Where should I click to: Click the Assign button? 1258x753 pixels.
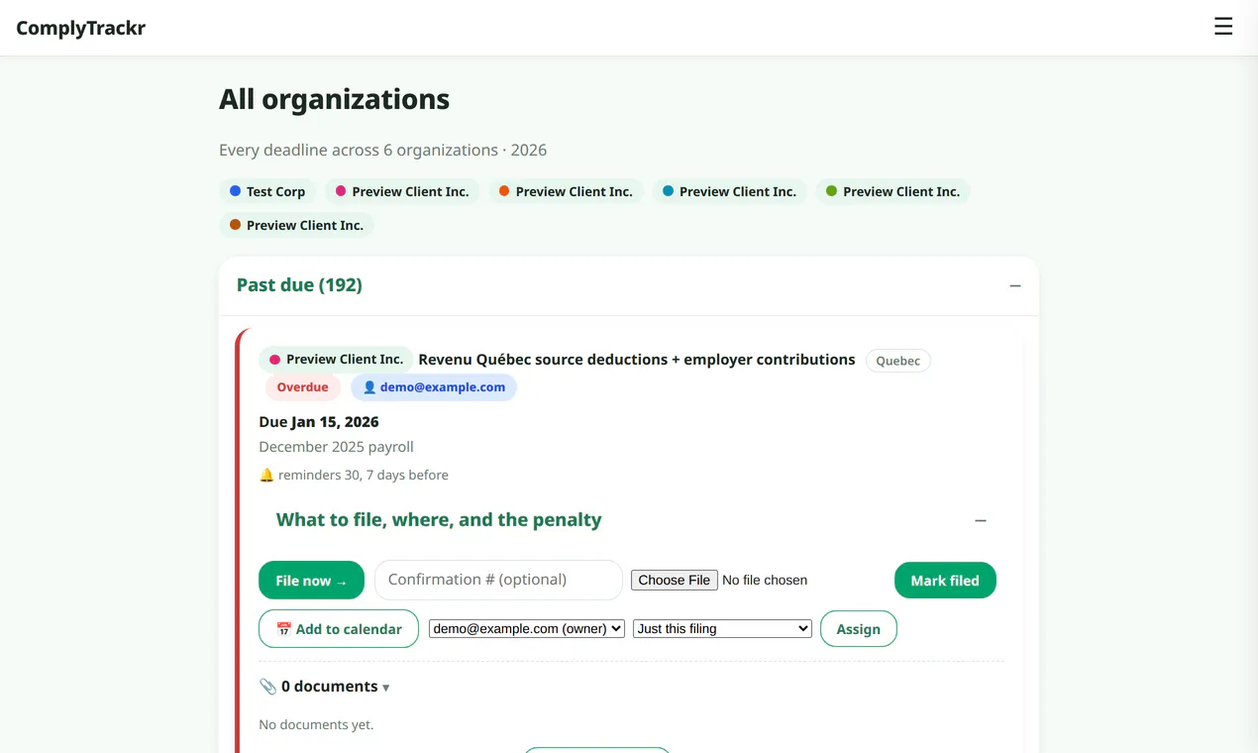coord(859,629)
